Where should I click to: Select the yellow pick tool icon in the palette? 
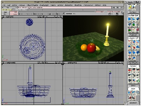(x=130, y=8)
